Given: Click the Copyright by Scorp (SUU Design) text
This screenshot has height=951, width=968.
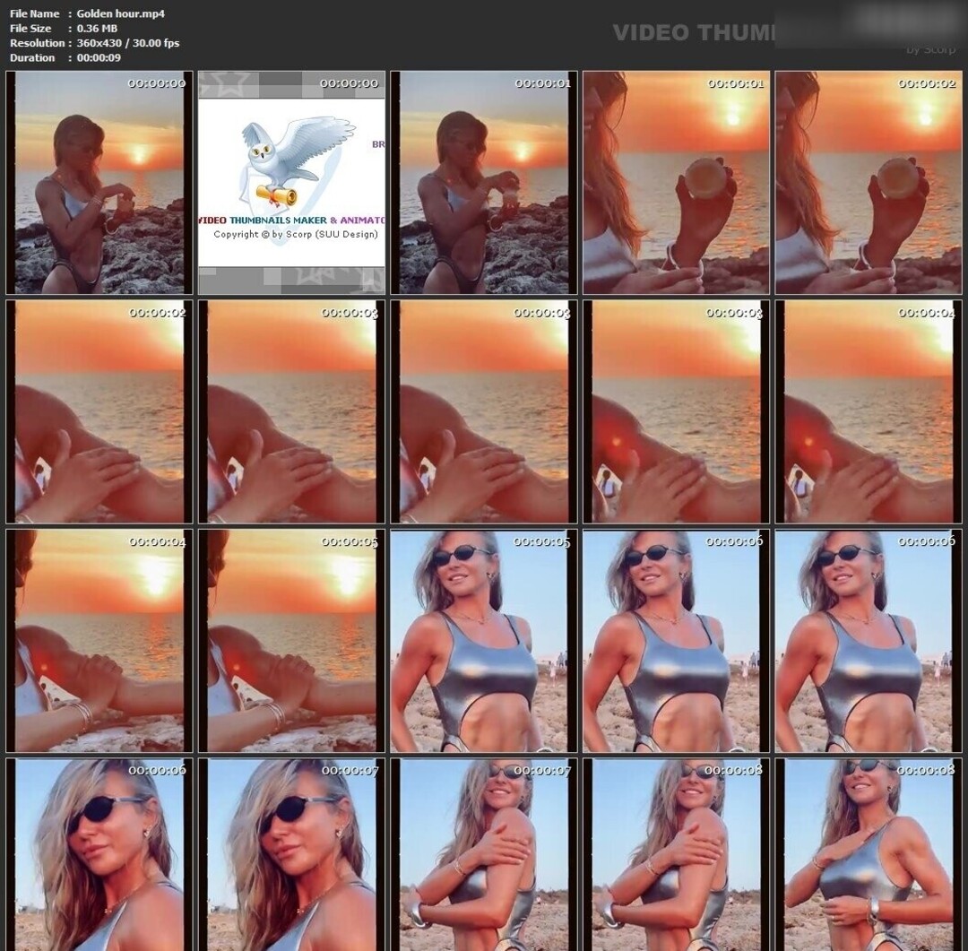Looking at the screenshot, I should 295,235.
